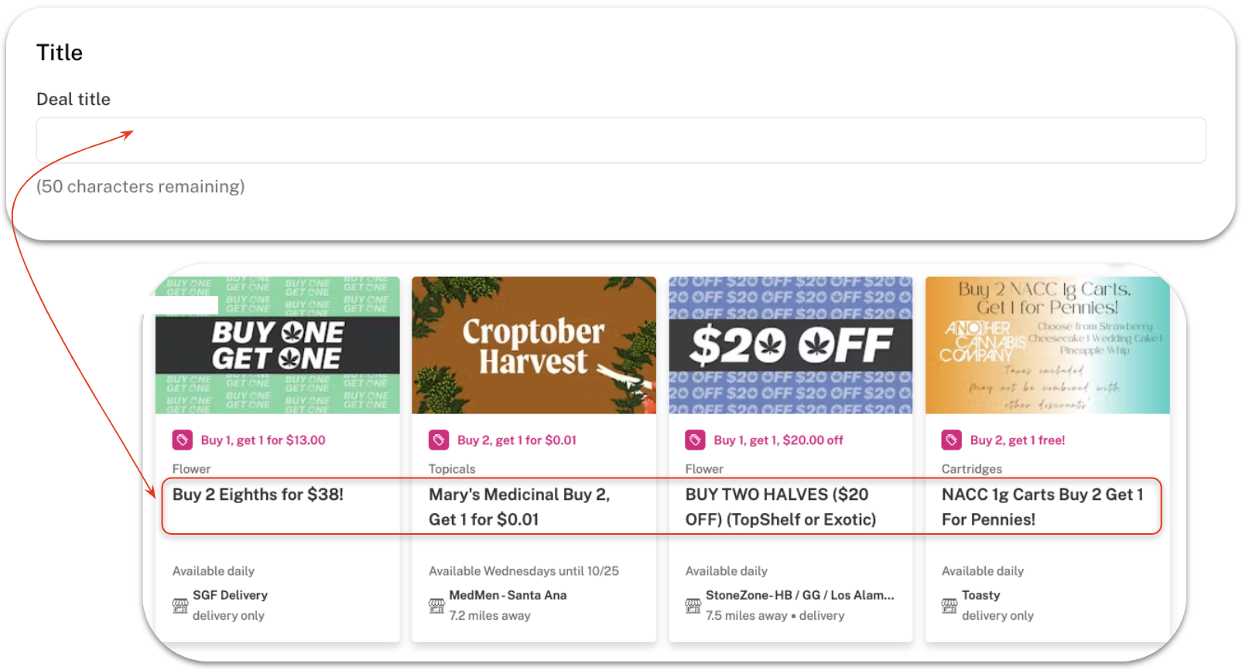
Task: Click the pink tag icon beside 'Buy 2, get 1 free!'
Action: 952,440
